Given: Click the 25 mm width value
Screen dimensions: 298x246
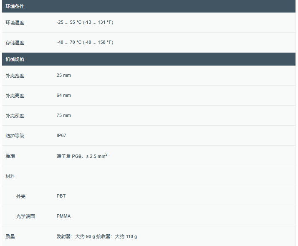Looking at the screenshot, I should coord(64,75).
